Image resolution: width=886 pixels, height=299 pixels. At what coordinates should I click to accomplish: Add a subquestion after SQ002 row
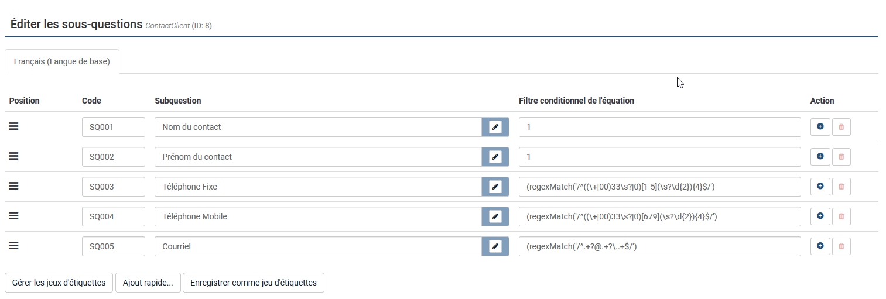820,157
